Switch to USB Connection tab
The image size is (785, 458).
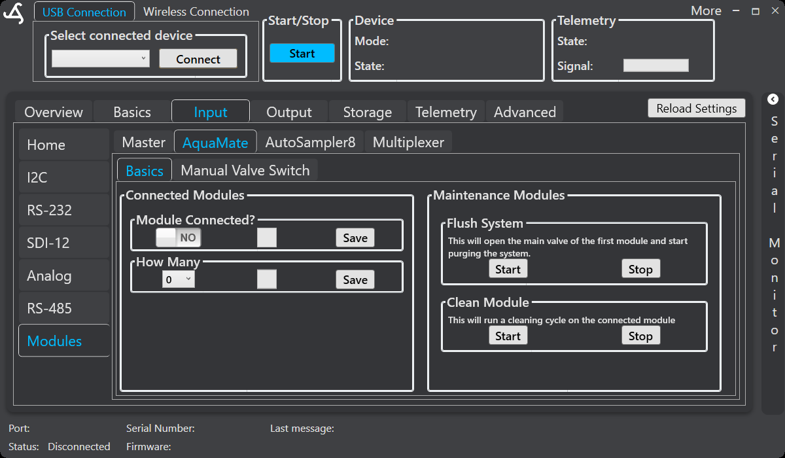[84, 12]
